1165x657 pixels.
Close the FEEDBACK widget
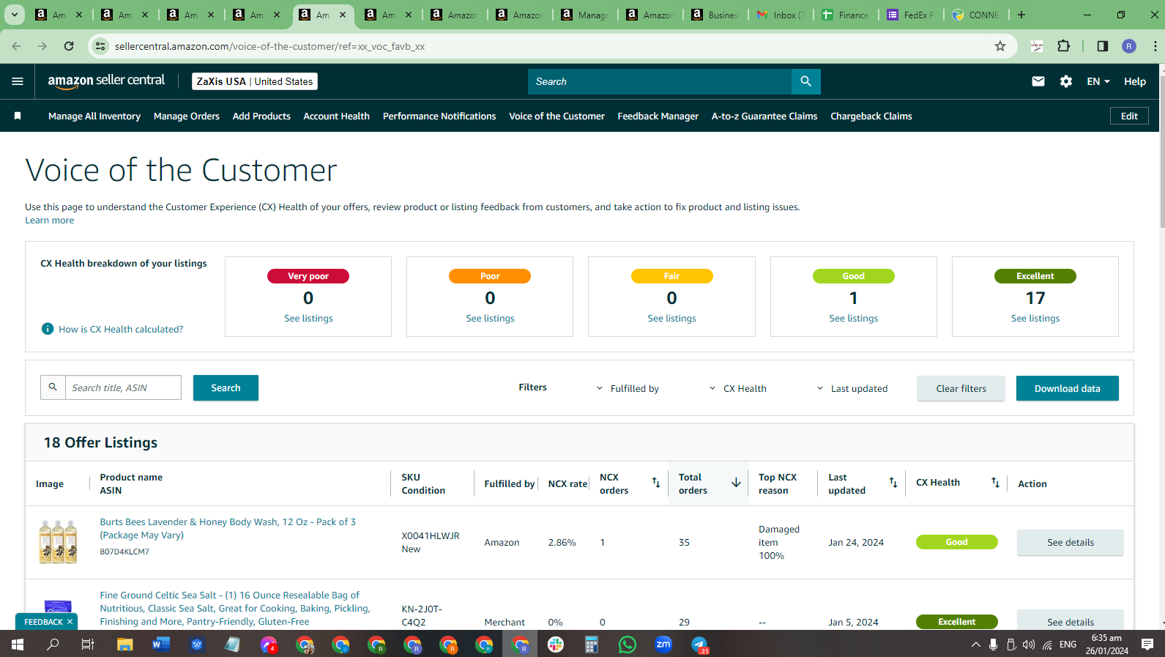pos(70,622)
